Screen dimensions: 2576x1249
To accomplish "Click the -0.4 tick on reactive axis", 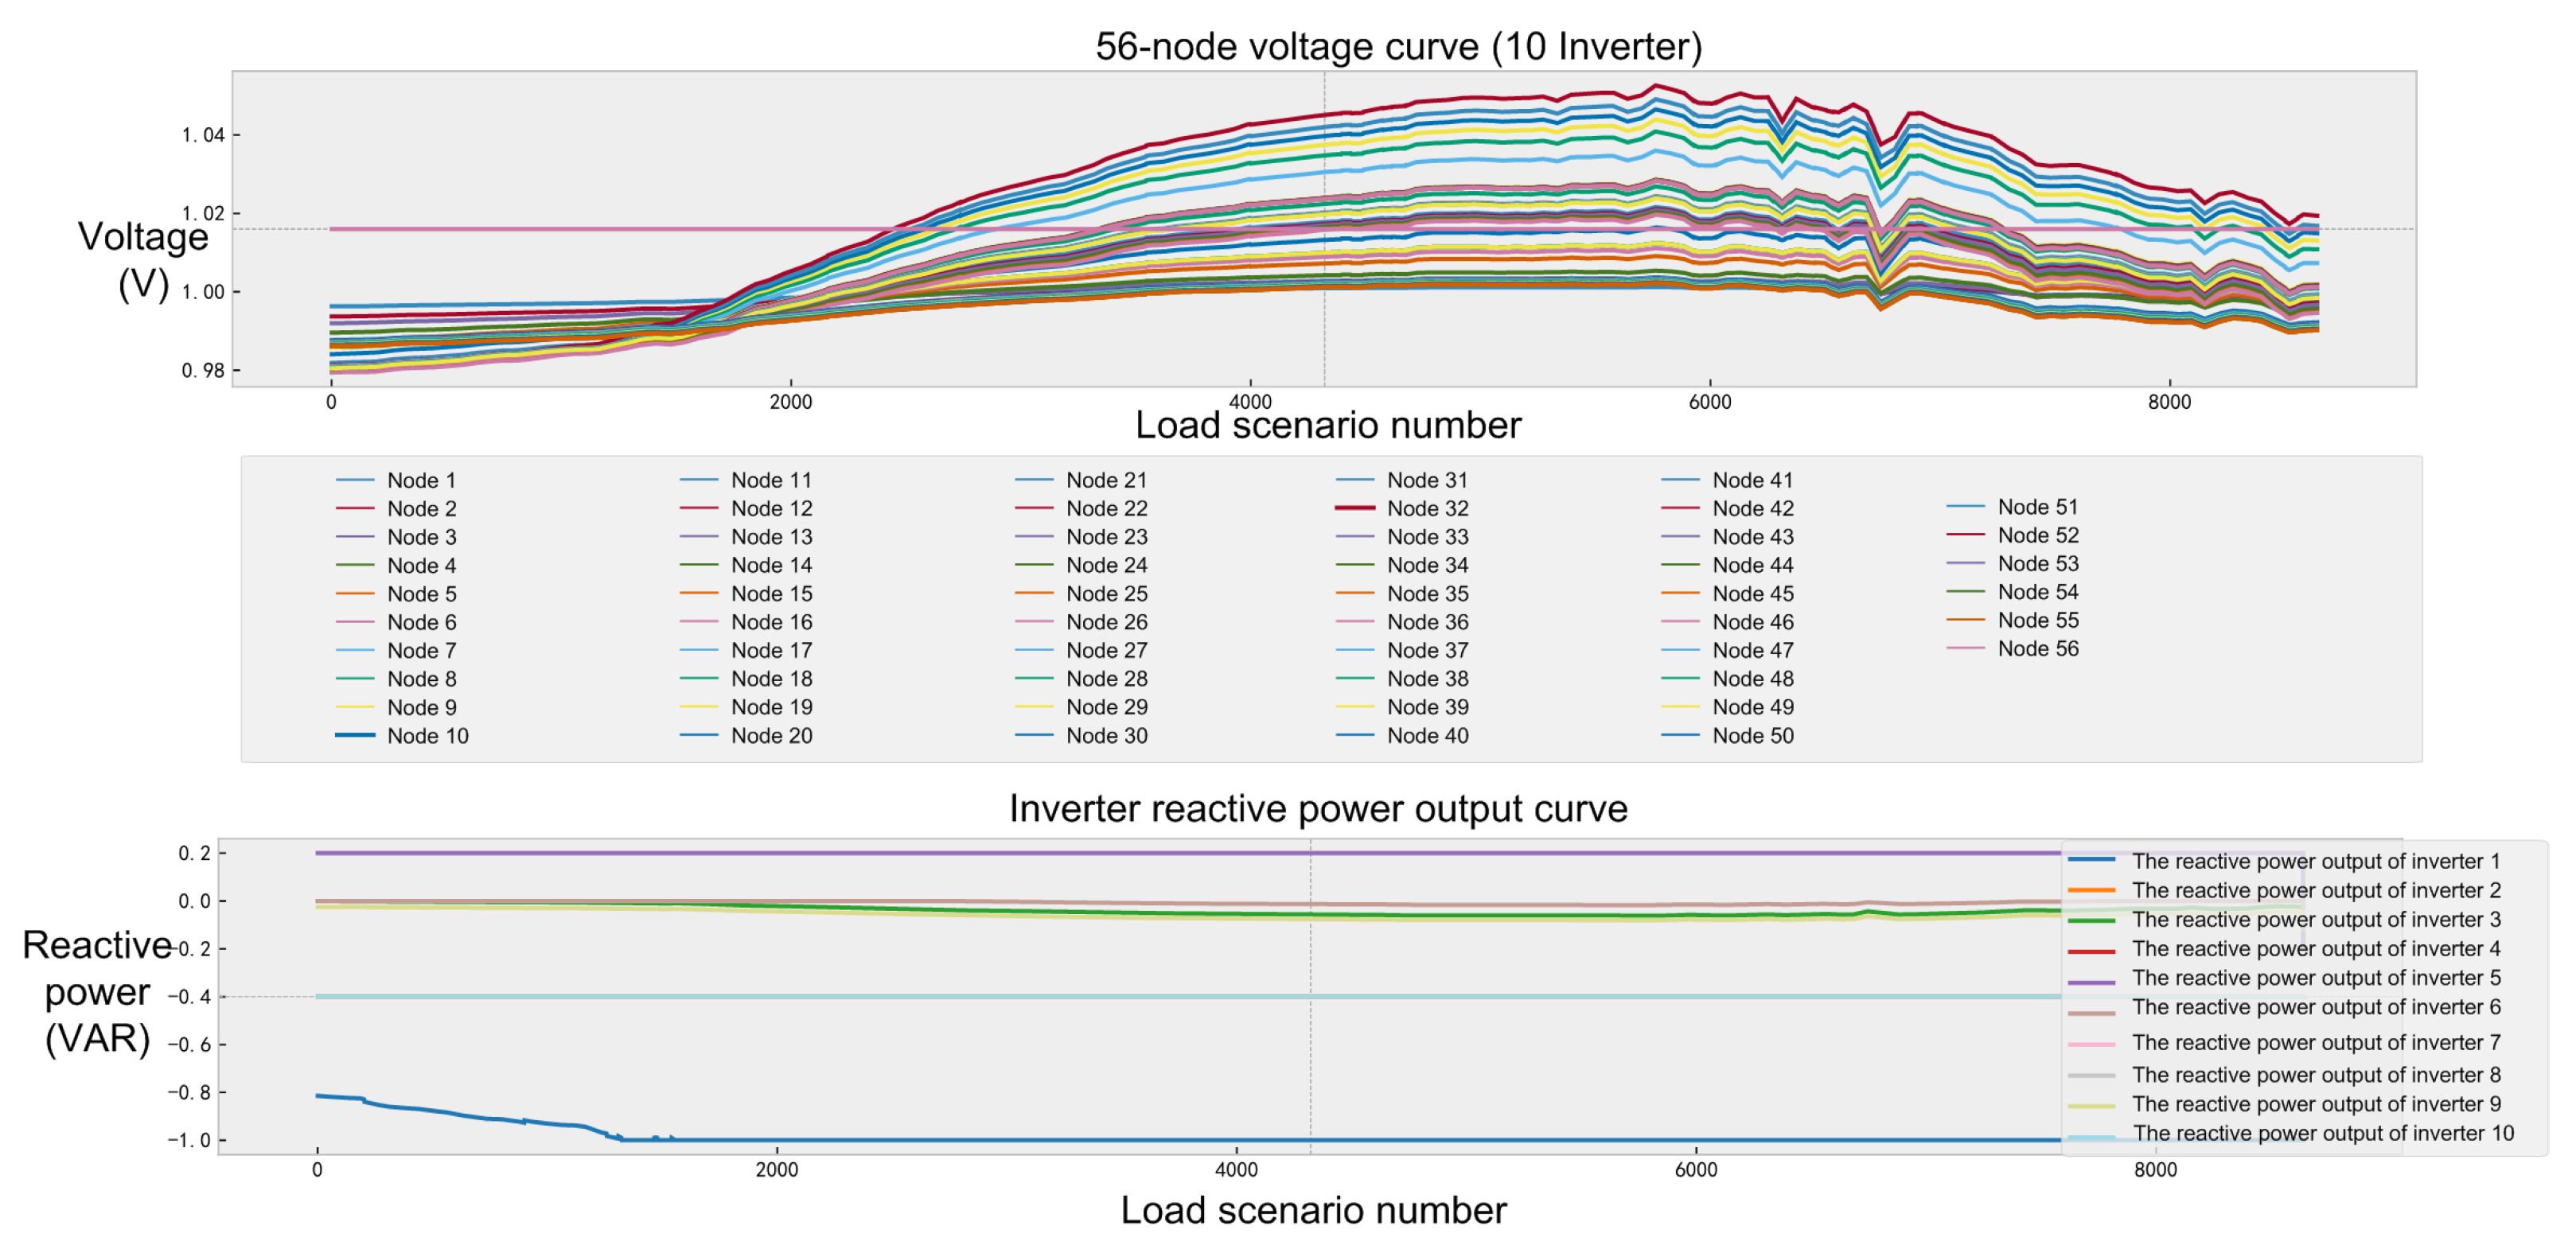I will (x=189, y=997).
